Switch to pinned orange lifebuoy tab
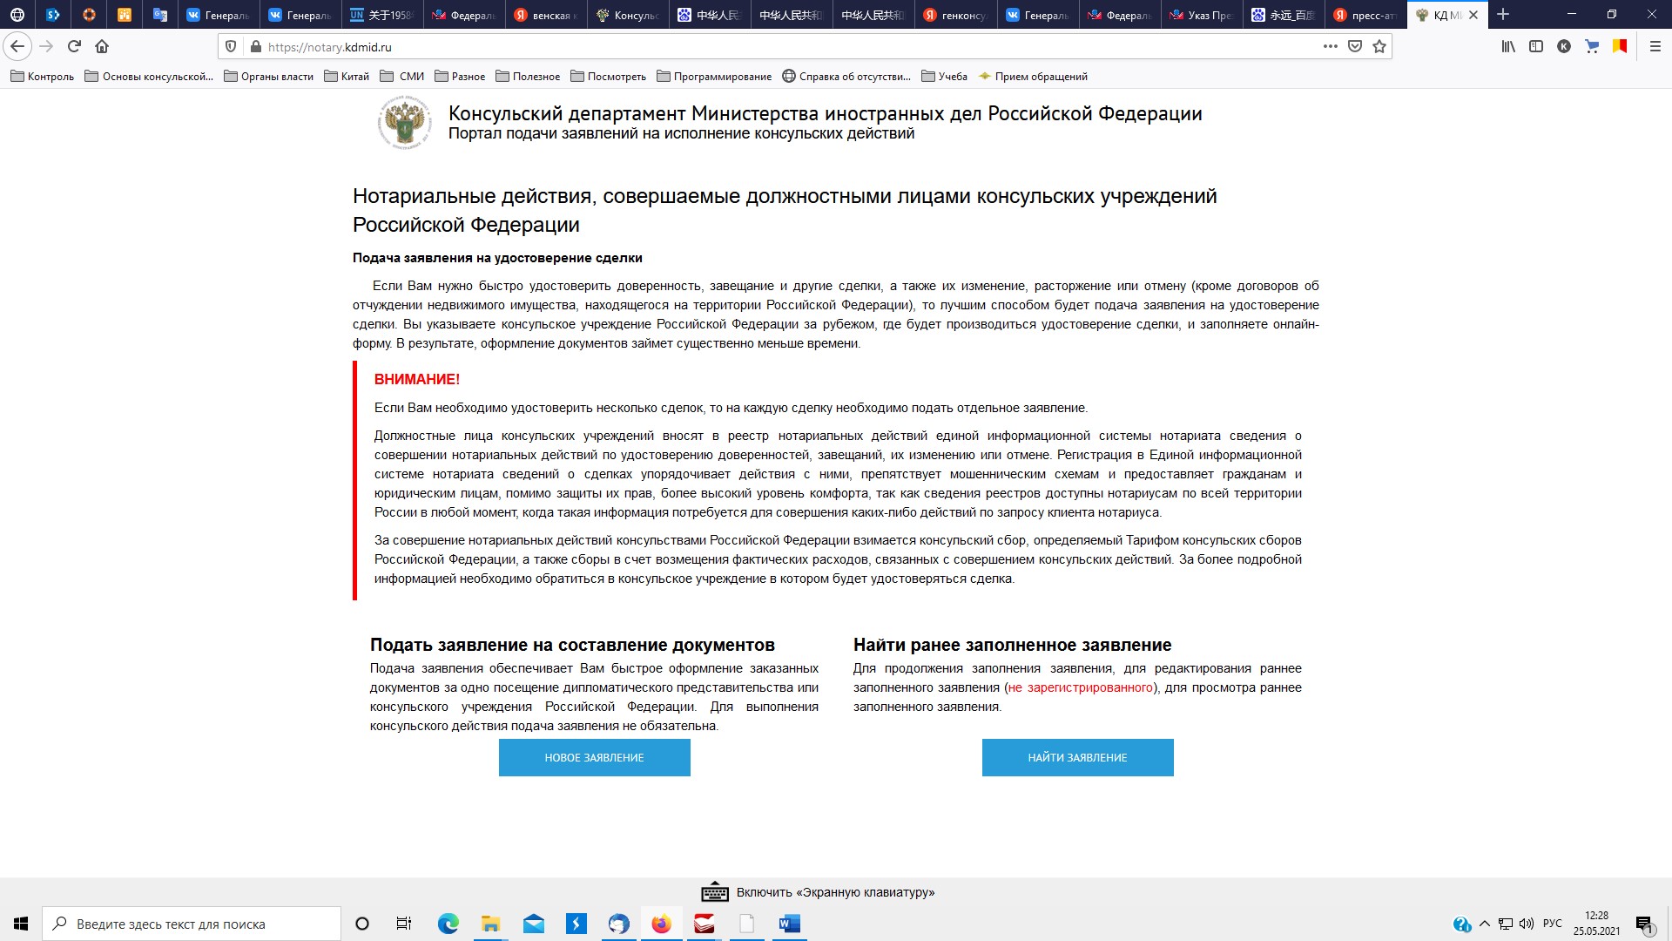1672x941 pixels. click(88, 15)
